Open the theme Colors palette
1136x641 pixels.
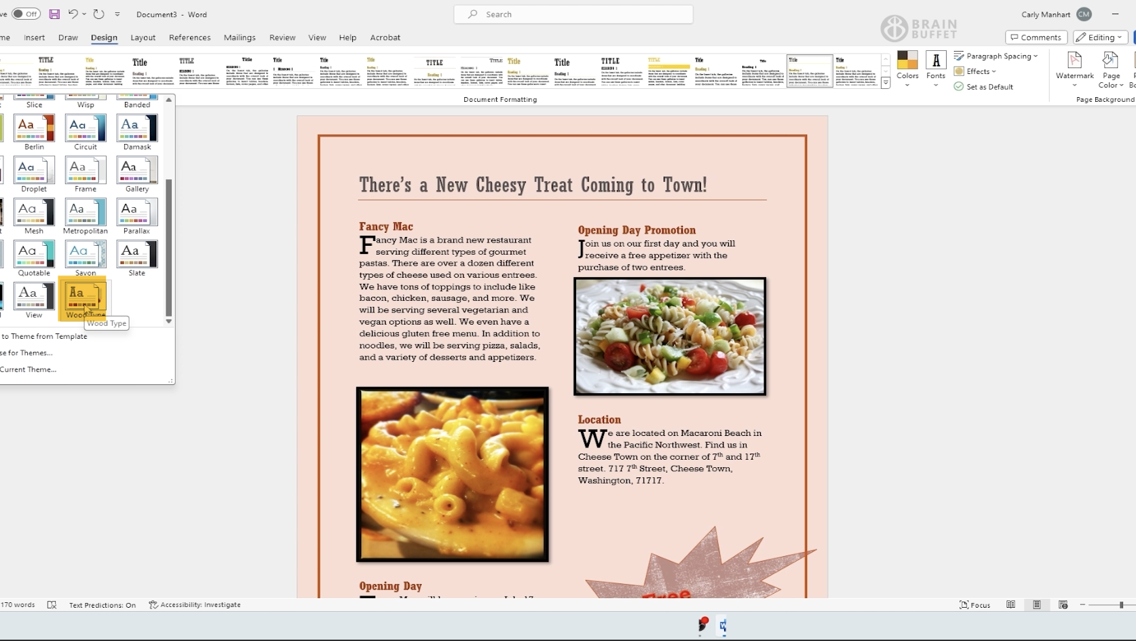[907, 67]
